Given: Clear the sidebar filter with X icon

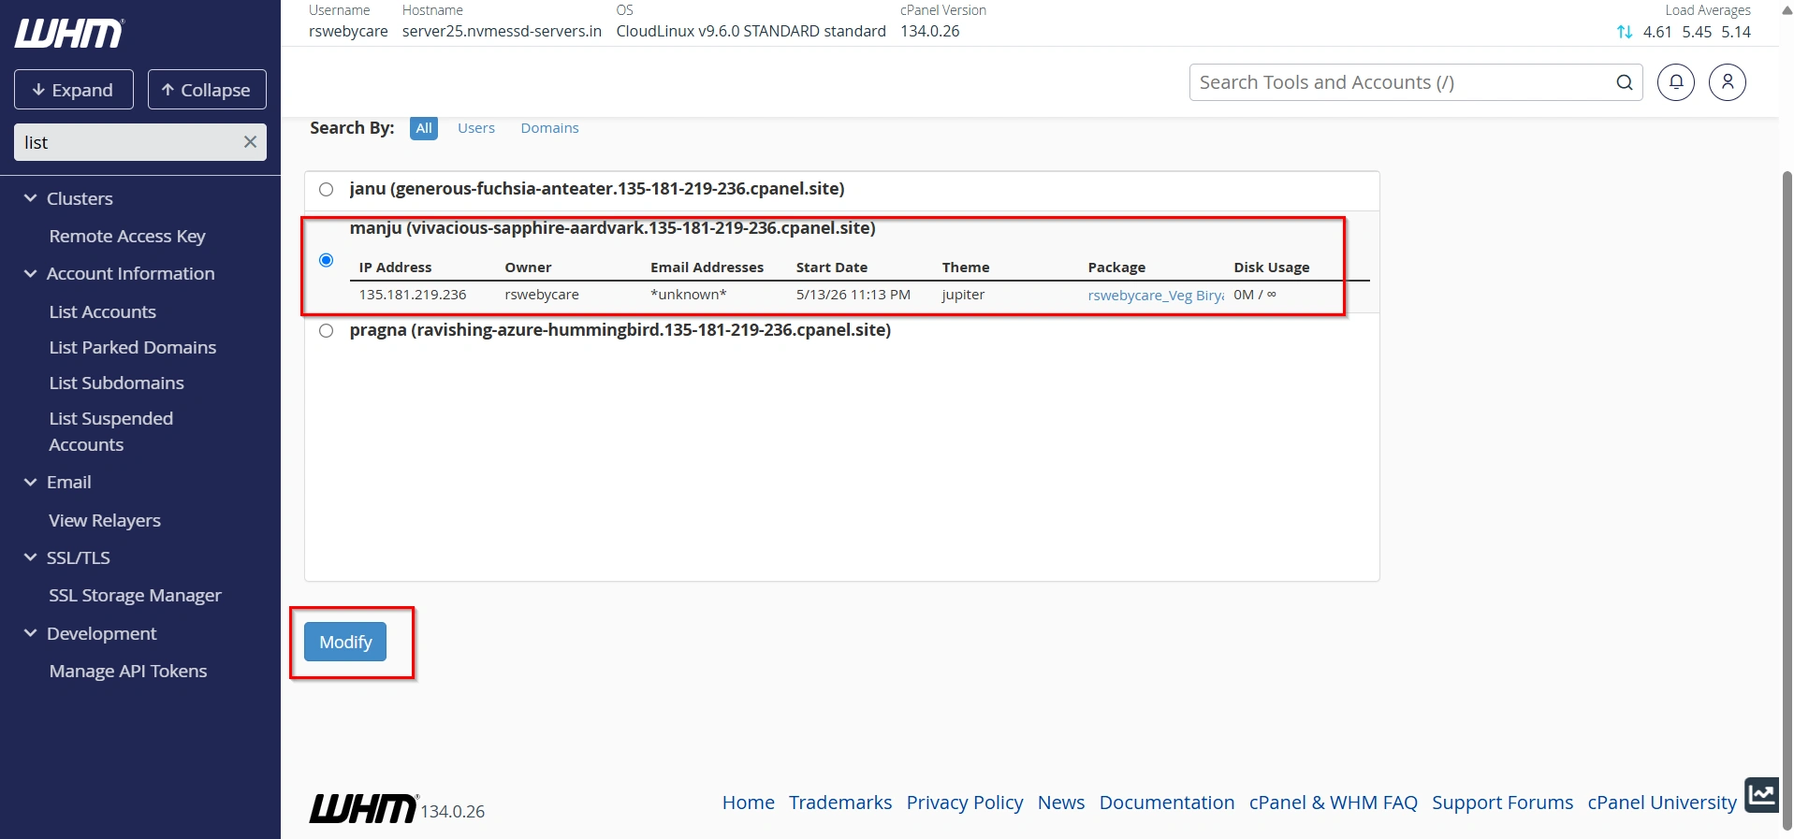Looking at the screenshot, I should 250,142.
